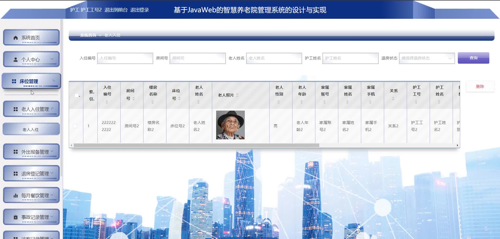Click the home icon beside 系统首页
500x239 pixels.
tap(16, 38)
